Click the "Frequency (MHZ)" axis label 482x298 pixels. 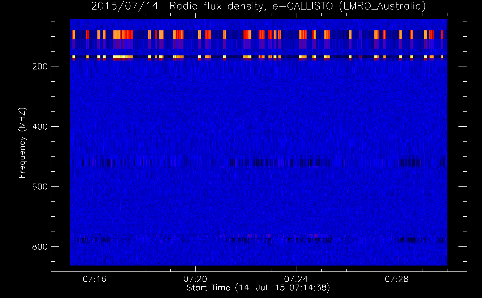(22, 143)
